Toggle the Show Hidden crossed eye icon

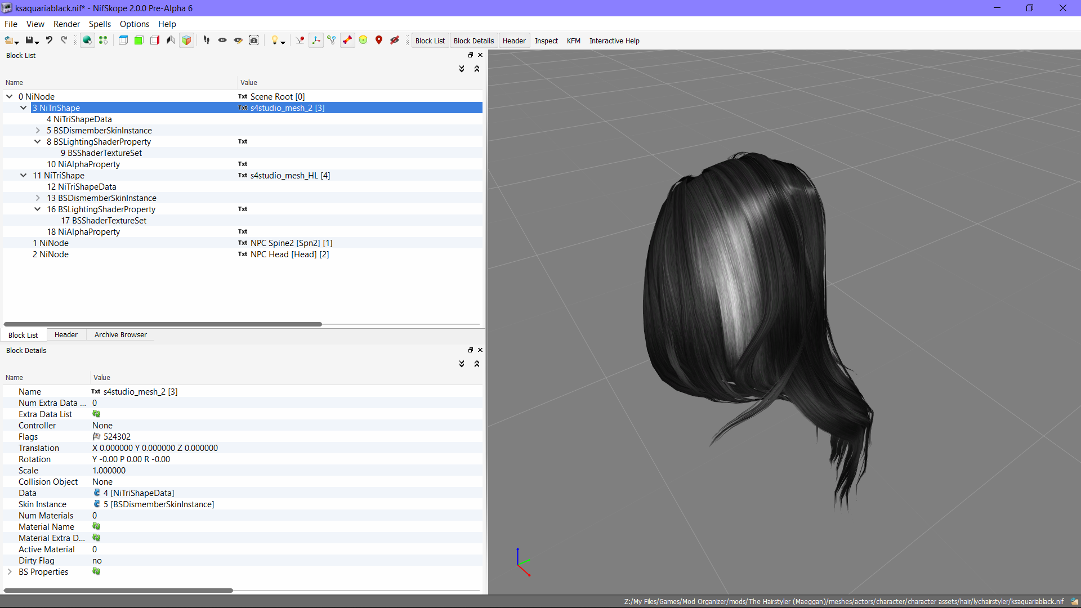pyautogui.click(x=395, y=41)
